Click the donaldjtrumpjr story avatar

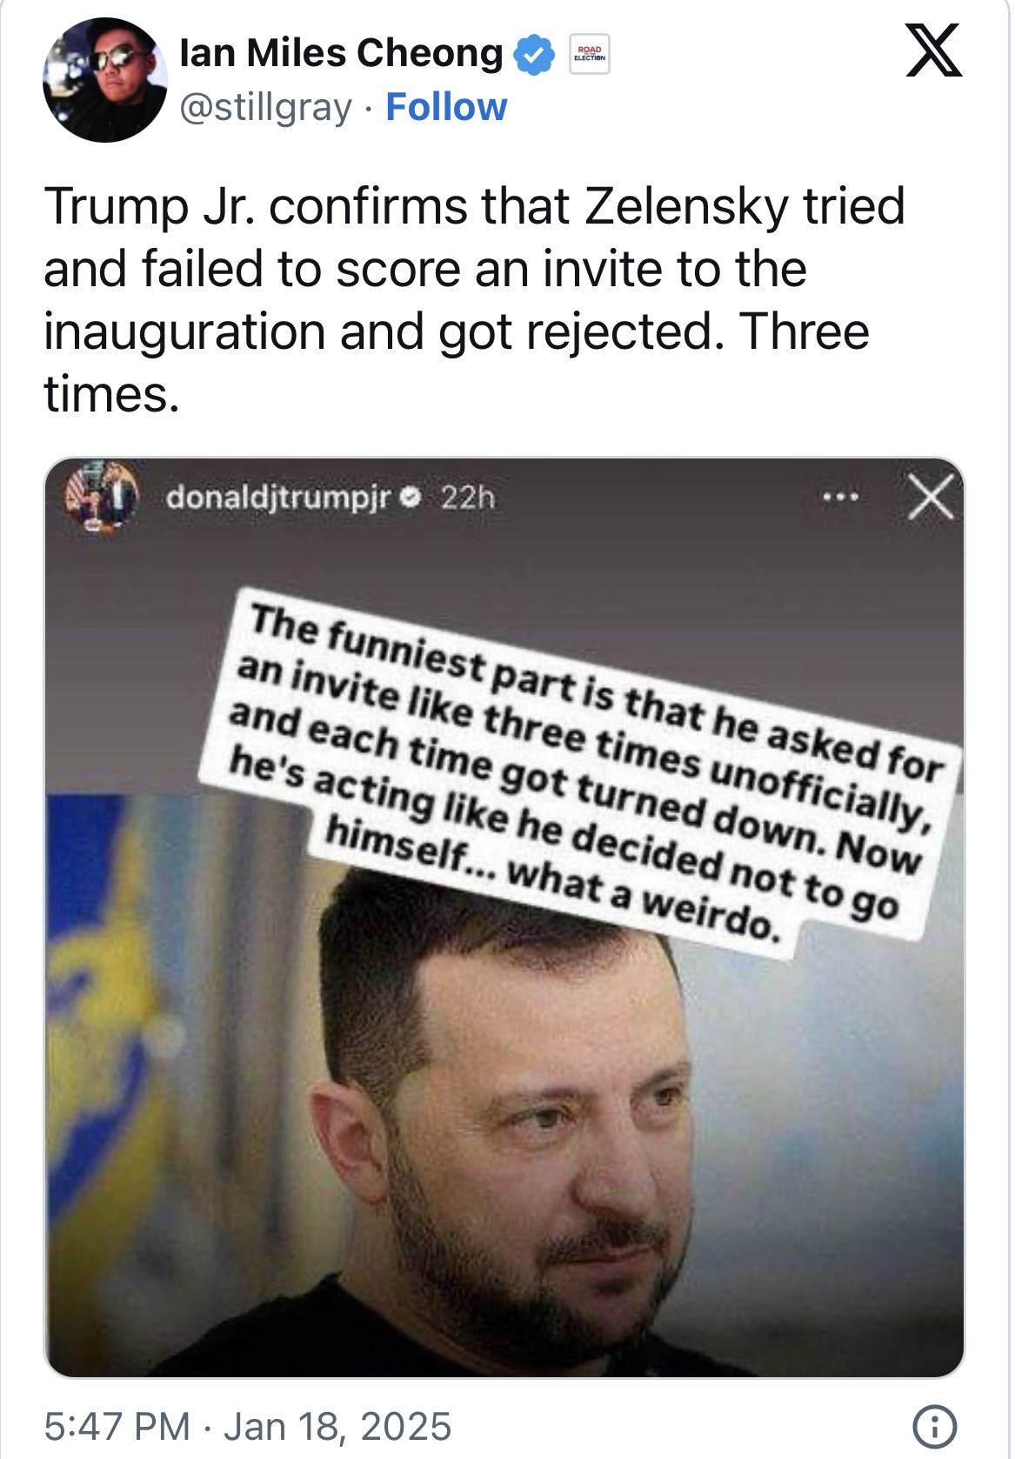coord(103,496)
